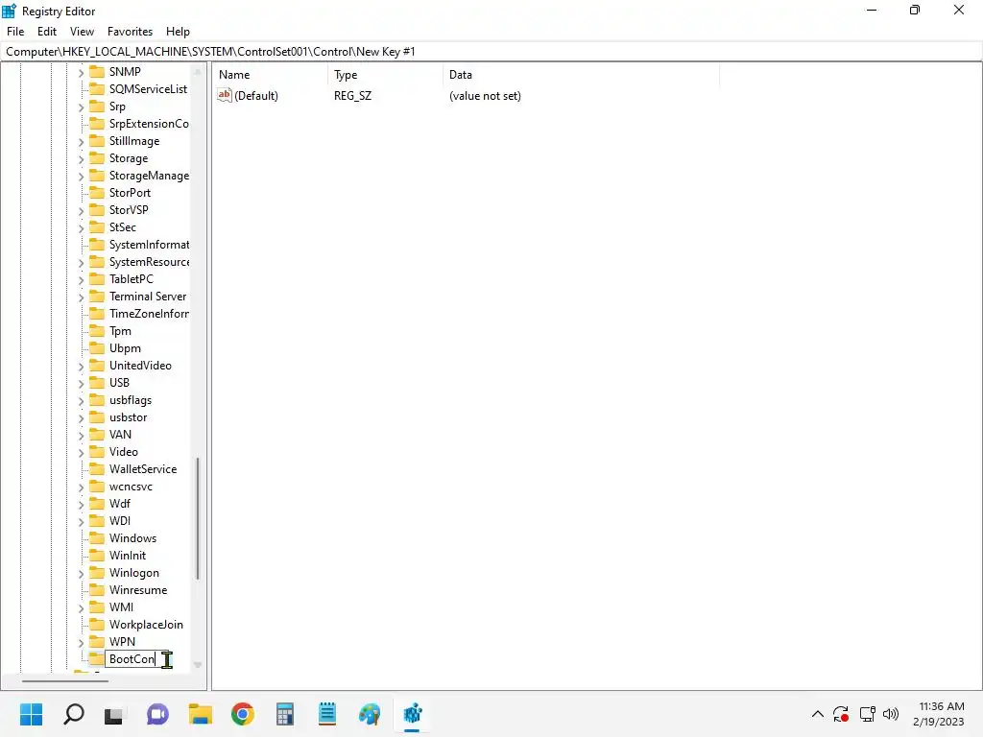The image size is (983, 737).
Task: Show hidden system tray icons
Action: tap(818, 714)
